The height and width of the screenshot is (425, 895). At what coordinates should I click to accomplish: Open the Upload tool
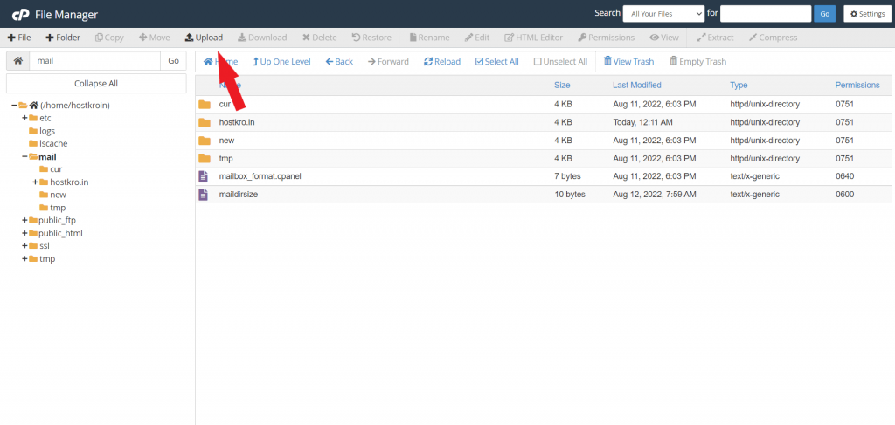pyautogui.click(x=204, y=38)
